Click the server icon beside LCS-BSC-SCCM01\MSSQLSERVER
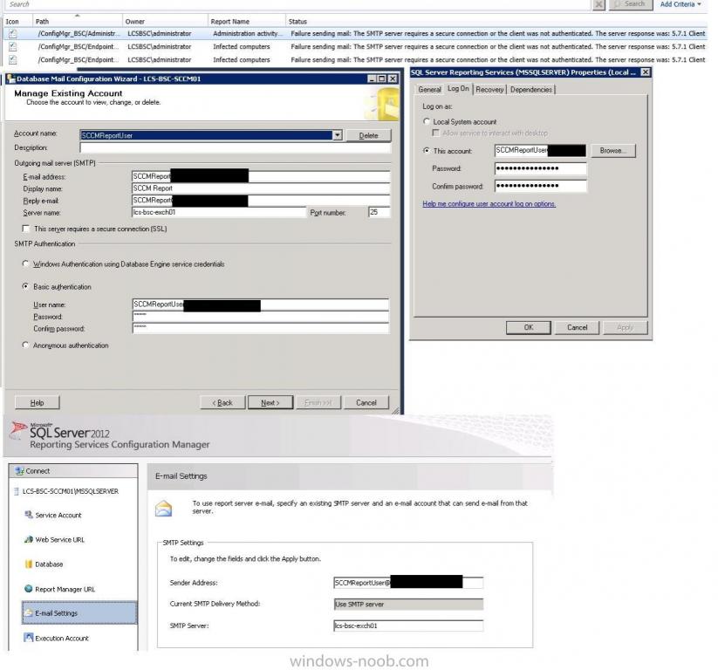718x670 pixels. [x=17, y=491]
